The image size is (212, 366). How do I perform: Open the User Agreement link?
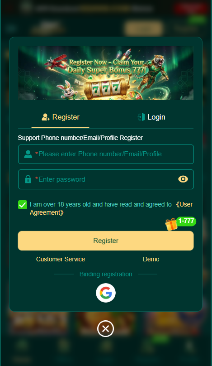(x=111, y=208)
